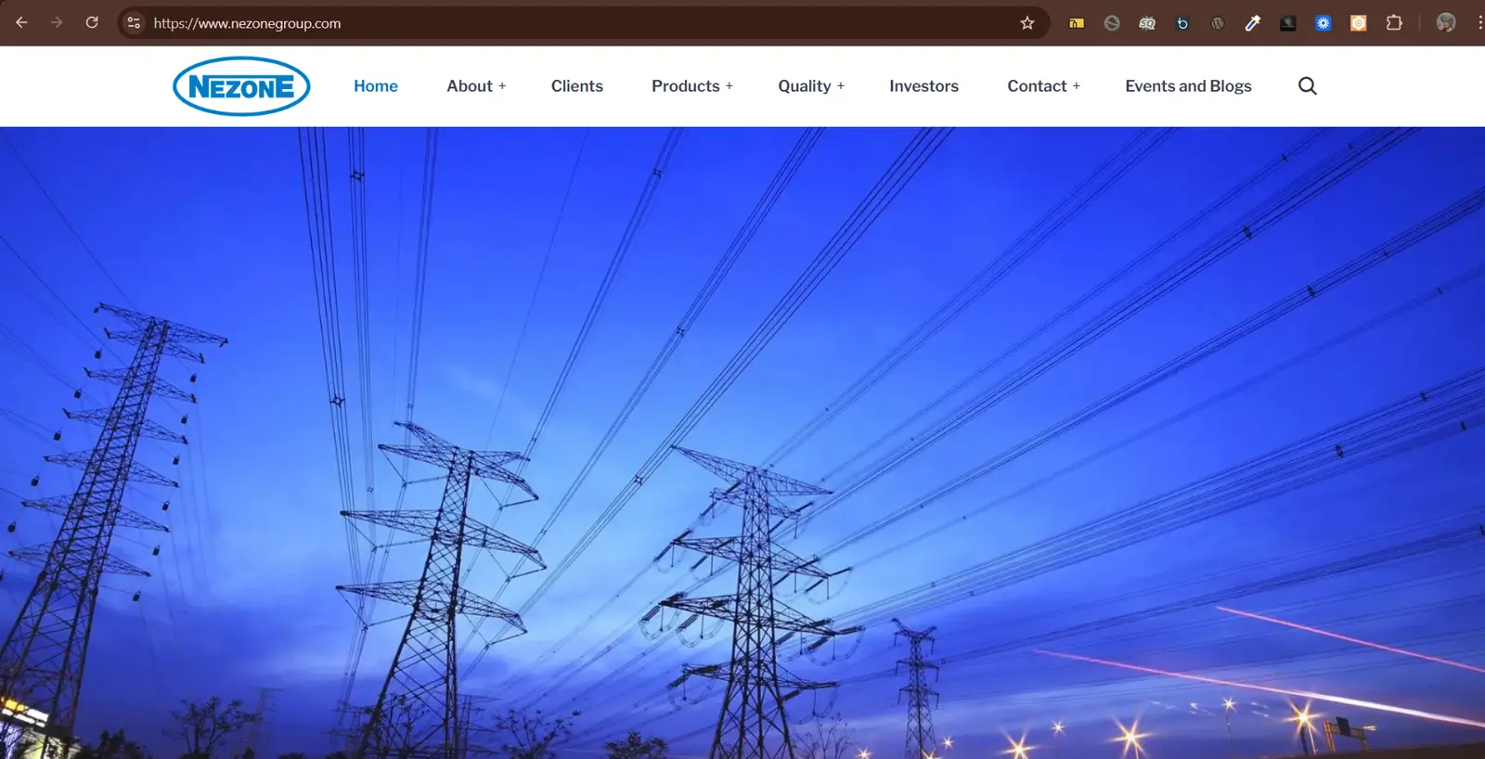Open the Extensions puzzle piece menu

click(x=1393, y=23)
